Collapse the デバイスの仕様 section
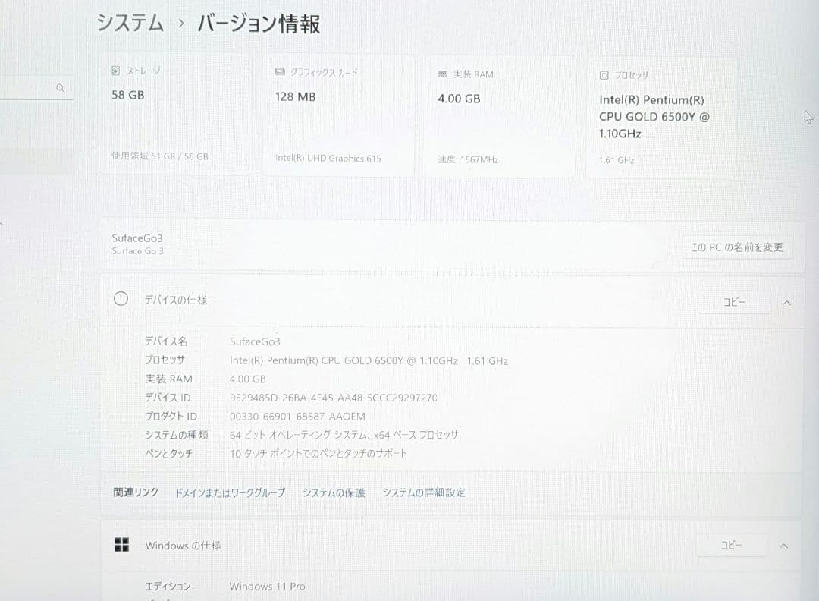This screenshot has width=819, height=601. pos(786,302)
